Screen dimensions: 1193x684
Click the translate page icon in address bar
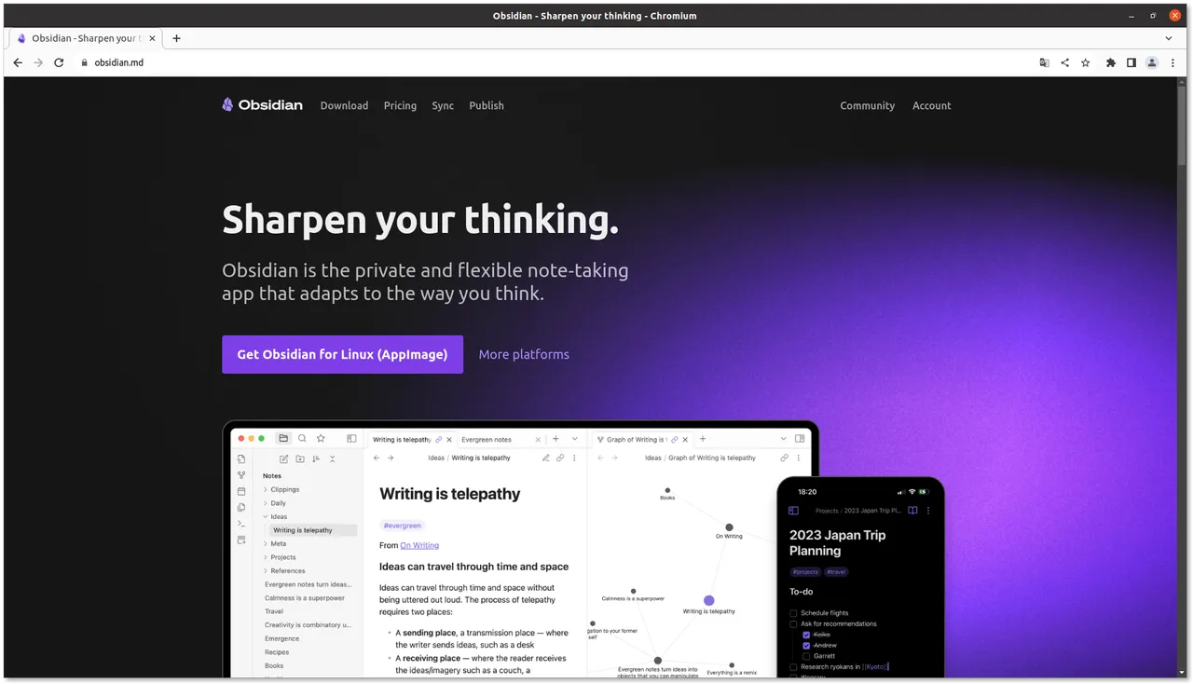(1044, 62)
